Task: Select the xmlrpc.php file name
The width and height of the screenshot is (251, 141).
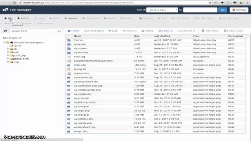Action: pyautogui.click(x=80, y=132)
